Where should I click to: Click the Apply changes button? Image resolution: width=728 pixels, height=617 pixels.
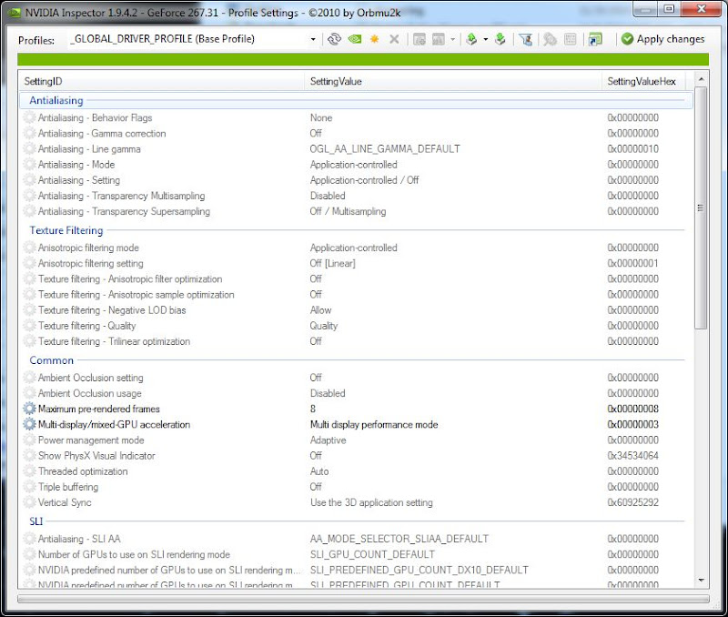click(x=663, y=39)
